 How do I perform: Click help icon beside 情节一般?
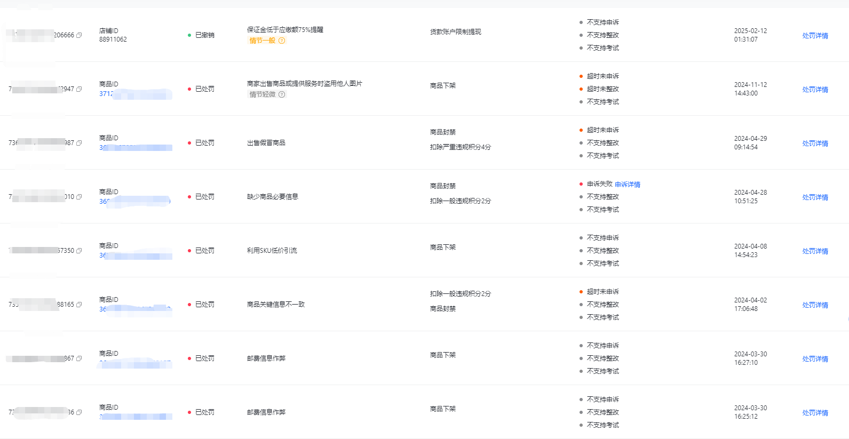tap(282, 41)
